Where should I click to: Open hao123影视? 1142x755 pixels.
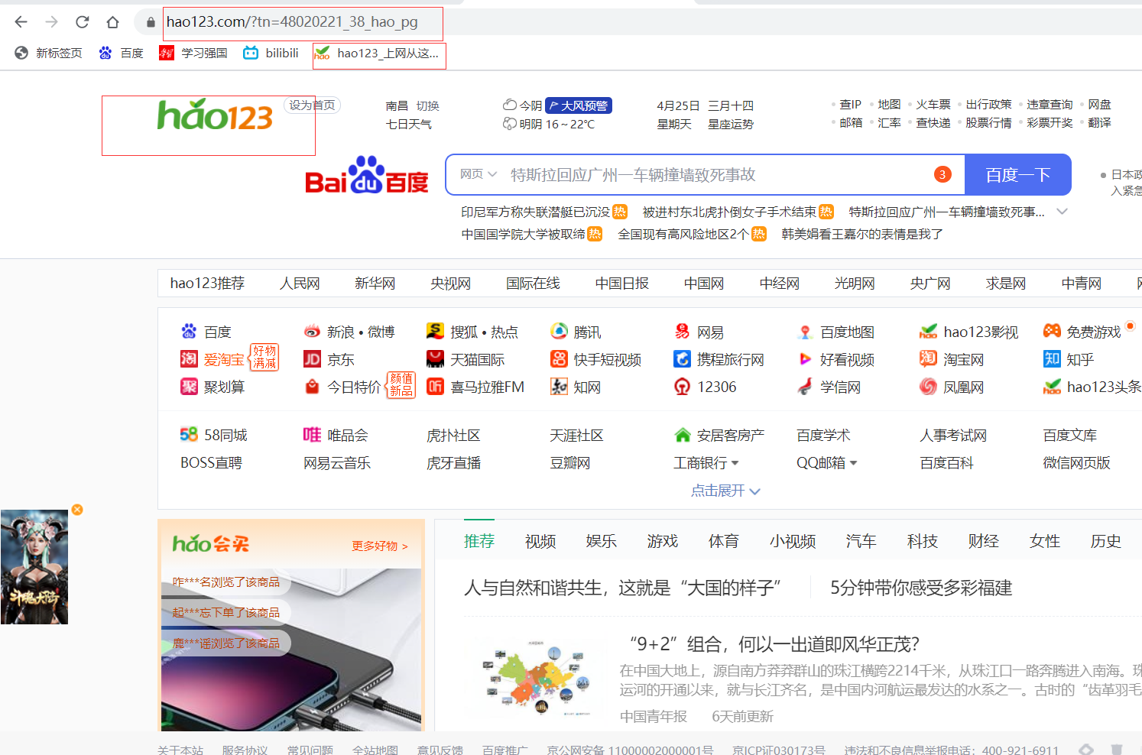(x=969, y=332)
